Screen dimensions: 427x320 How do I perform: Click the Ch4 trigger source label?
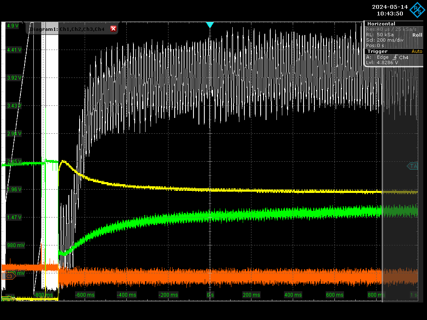pos(404,57)
